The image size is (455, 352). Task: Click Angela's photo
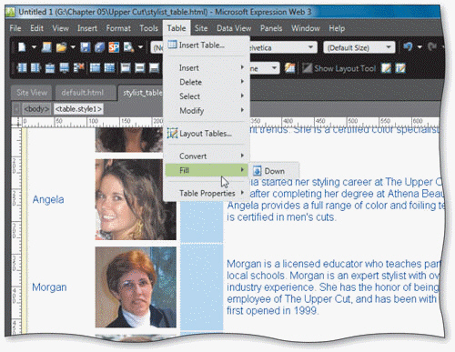click(136, 199)
